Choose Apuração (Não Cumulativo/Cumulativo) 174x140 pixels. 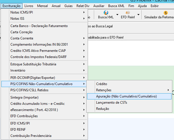coord(129,96)
